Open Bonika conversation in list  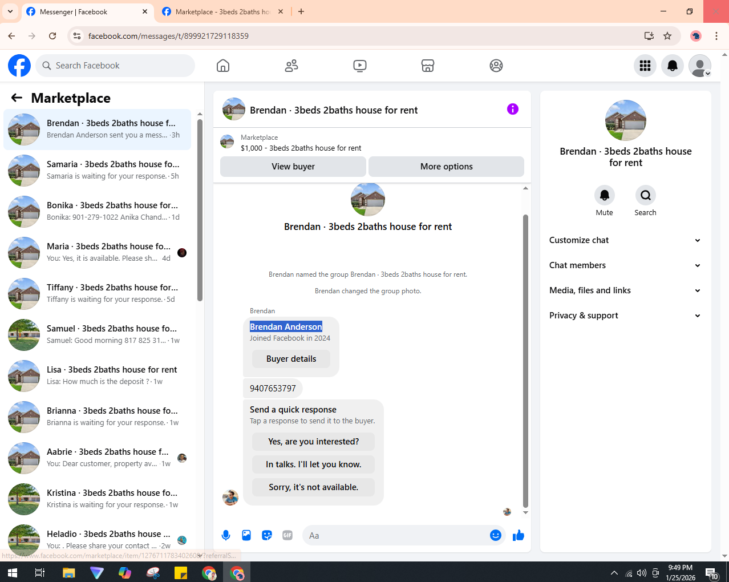coord(97,212)
